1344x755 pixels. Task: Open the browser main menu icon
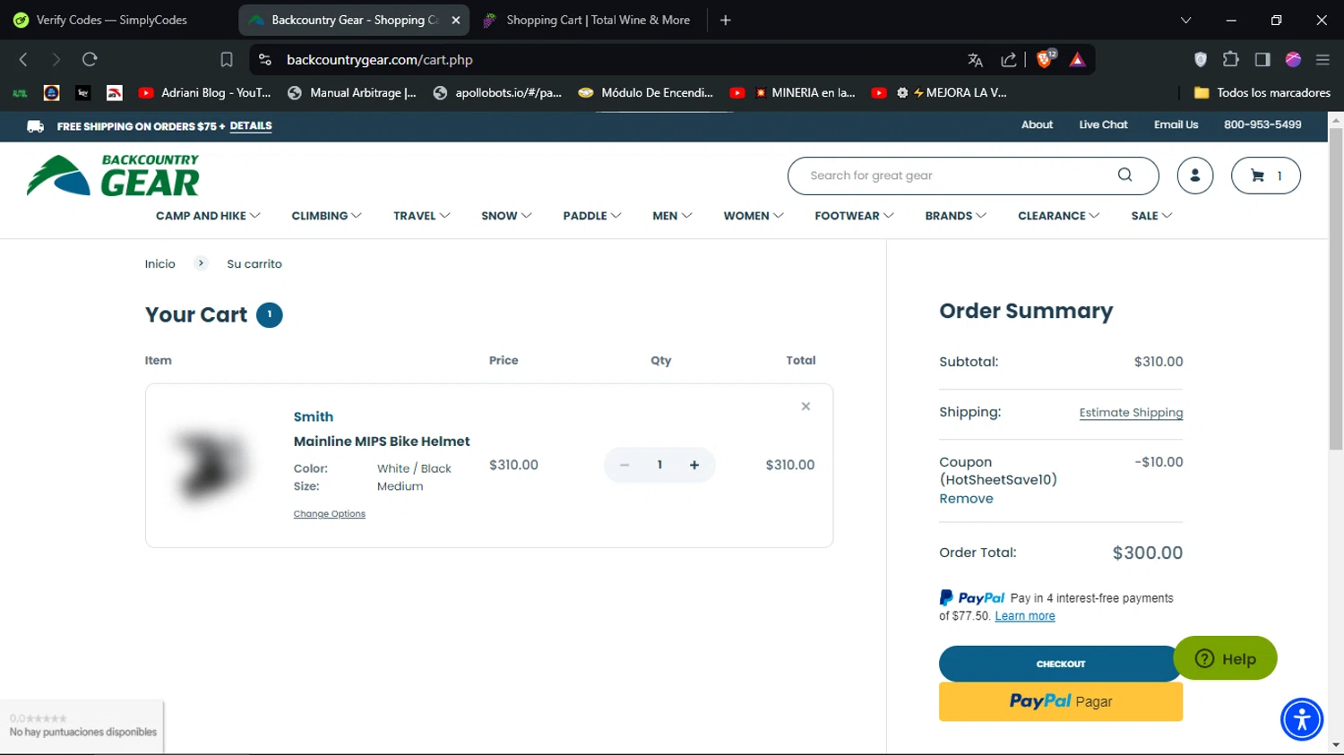click(x=1322, y=60)
